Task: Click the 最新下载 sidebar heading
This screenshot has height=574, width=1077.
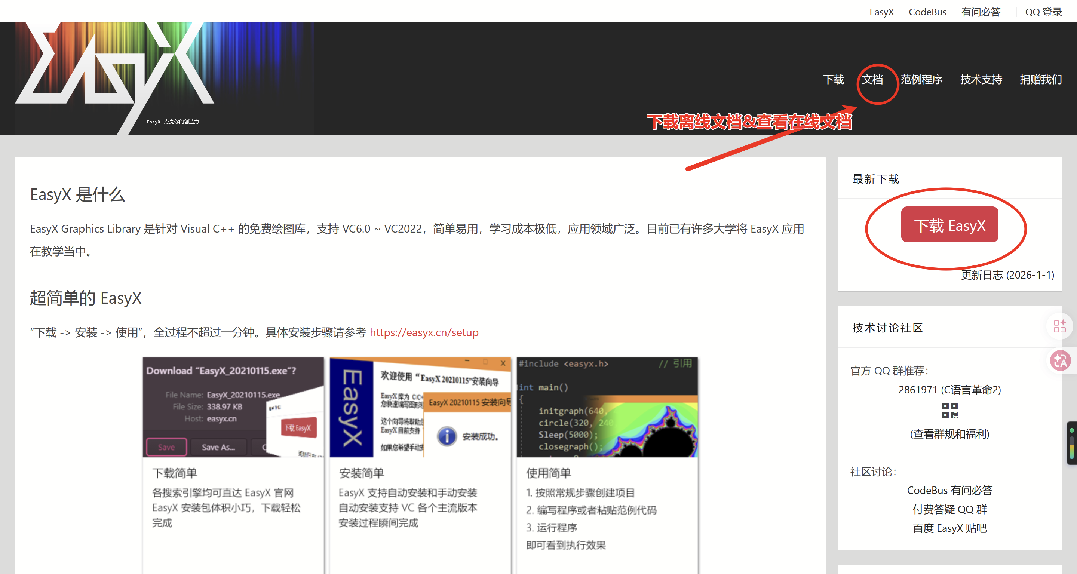Action: [875, 179]
